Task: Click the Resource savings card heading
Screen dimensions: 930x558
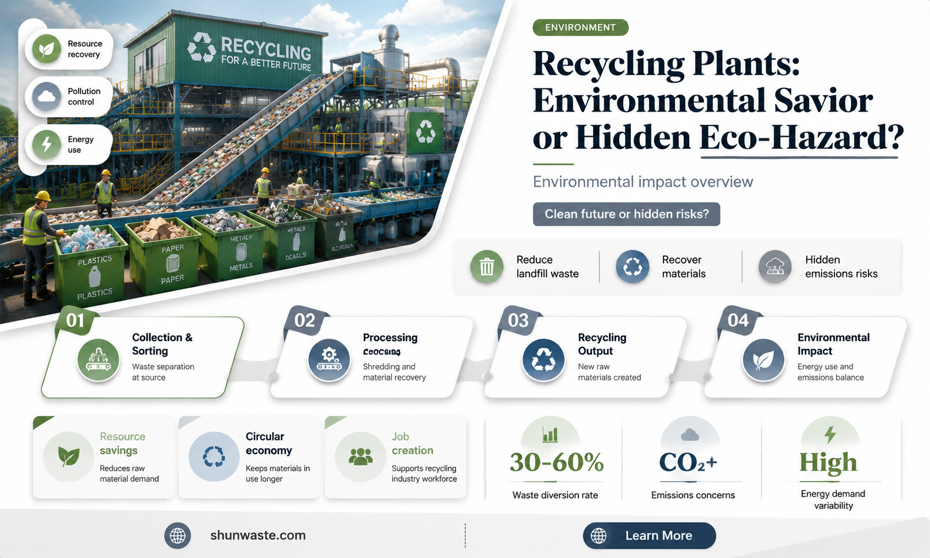Action: point(122,444)
